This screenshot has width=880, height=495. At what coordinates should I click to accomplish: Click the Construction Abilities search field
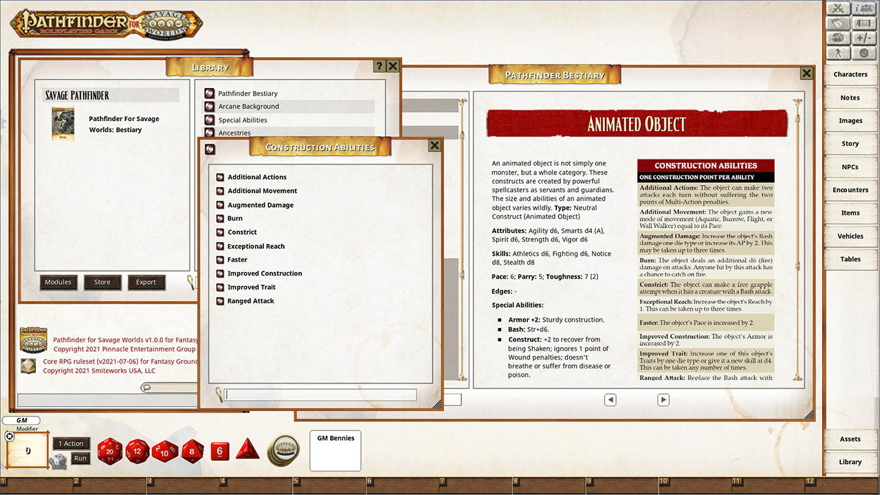point(320,395)
